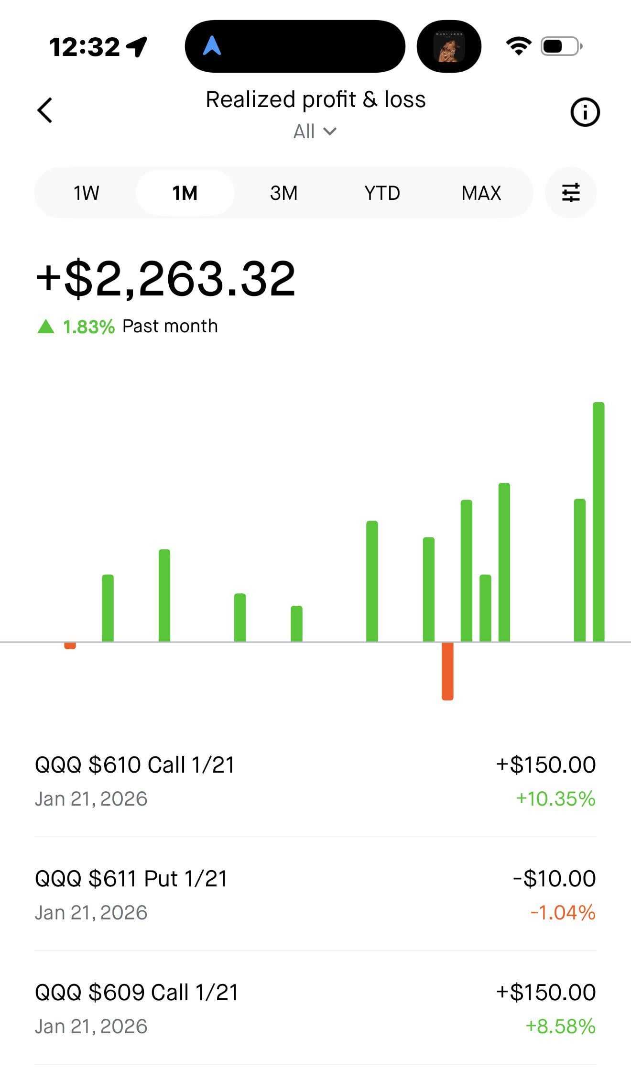Show the MAX time range
Viewport: 631px width, 1092px height.
click(481, 193)
